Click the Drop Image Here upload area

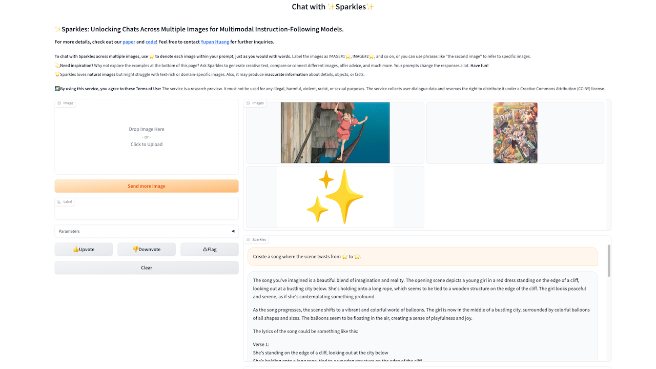coord(147,137)
